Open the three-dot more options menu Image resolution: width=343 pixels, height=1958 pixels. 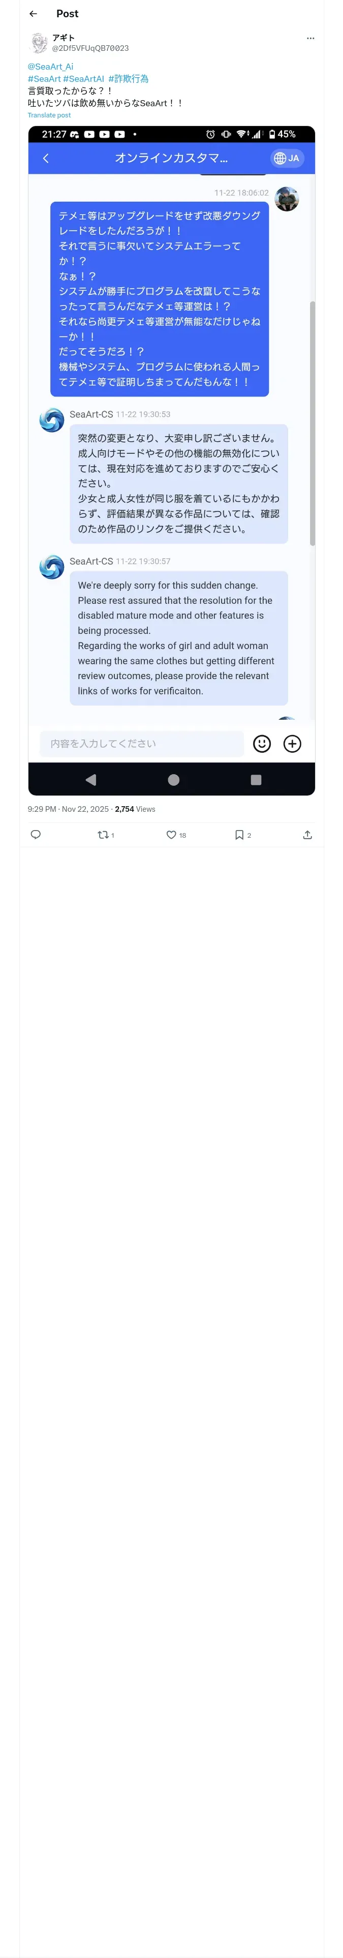(309, 38)
